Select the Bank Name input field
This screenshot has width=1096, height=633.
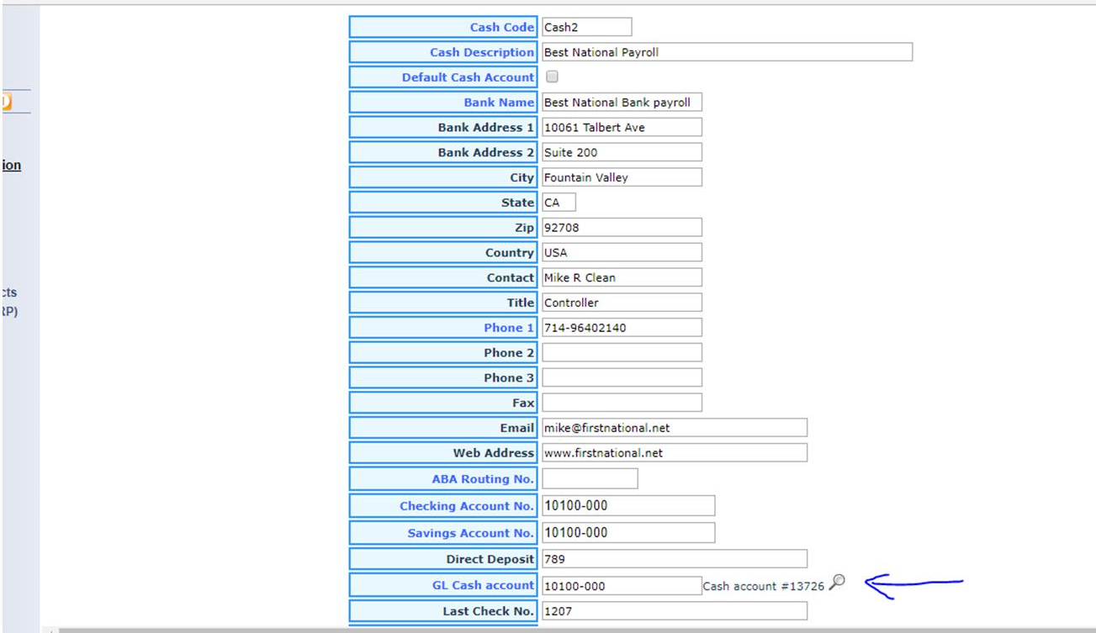pyautogui.click(x=622, y=103)
